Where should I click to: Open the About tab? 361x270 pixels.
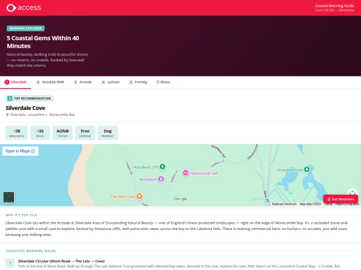click(x=163, y=82)
